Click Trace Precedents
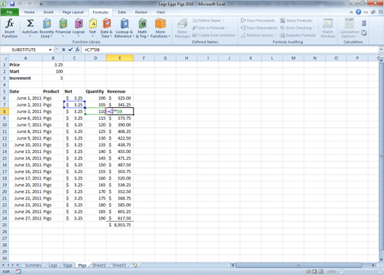384x275 pixels. [258, 21]
